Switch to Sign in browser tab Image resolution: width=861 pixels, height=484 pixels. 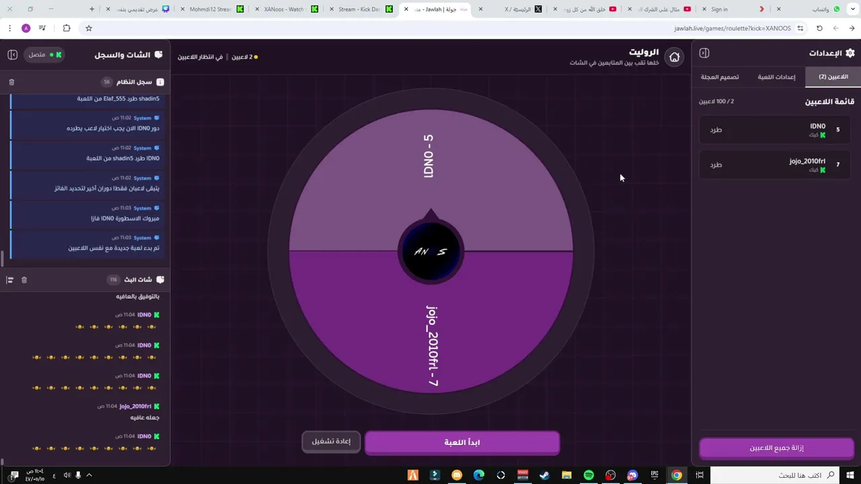click(x=733, y=9)
